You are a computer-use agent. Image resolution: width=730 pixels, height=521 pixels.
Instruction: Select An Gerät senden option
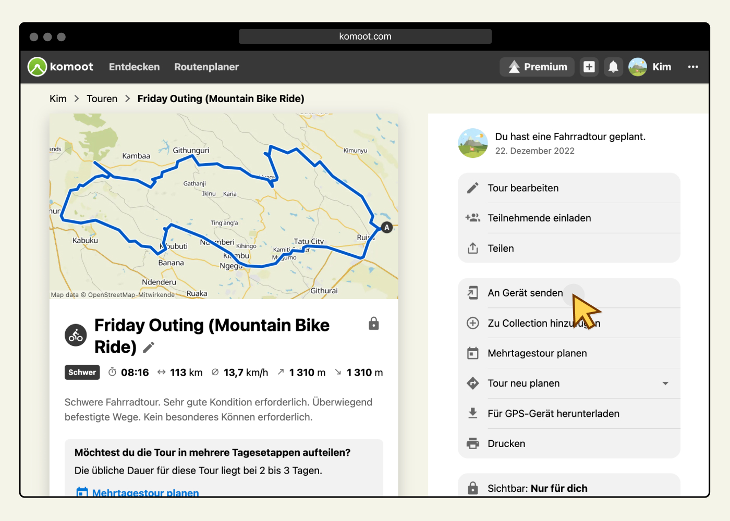[x=569, y=293]
